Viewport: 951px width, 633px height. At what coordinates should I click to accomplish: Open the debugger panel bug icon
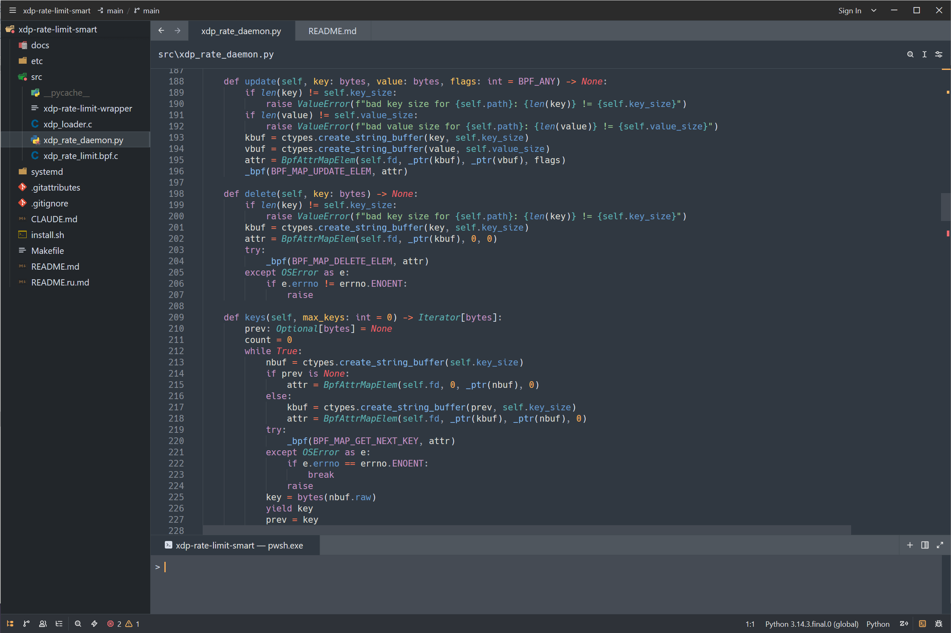[939, 623]
